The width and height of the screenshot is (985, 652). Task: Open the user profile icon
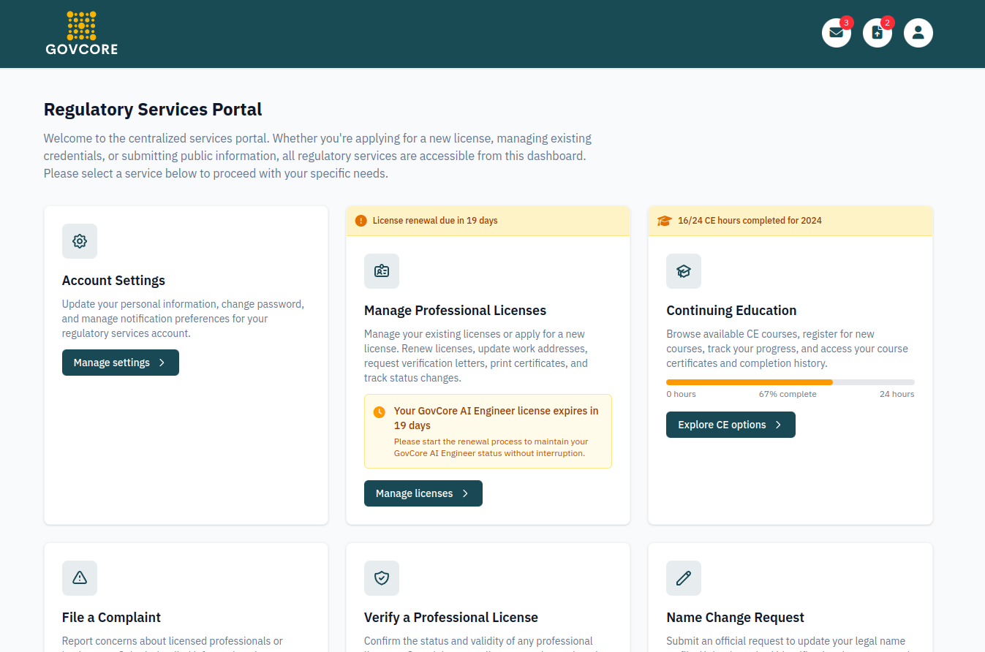(918, 33)
